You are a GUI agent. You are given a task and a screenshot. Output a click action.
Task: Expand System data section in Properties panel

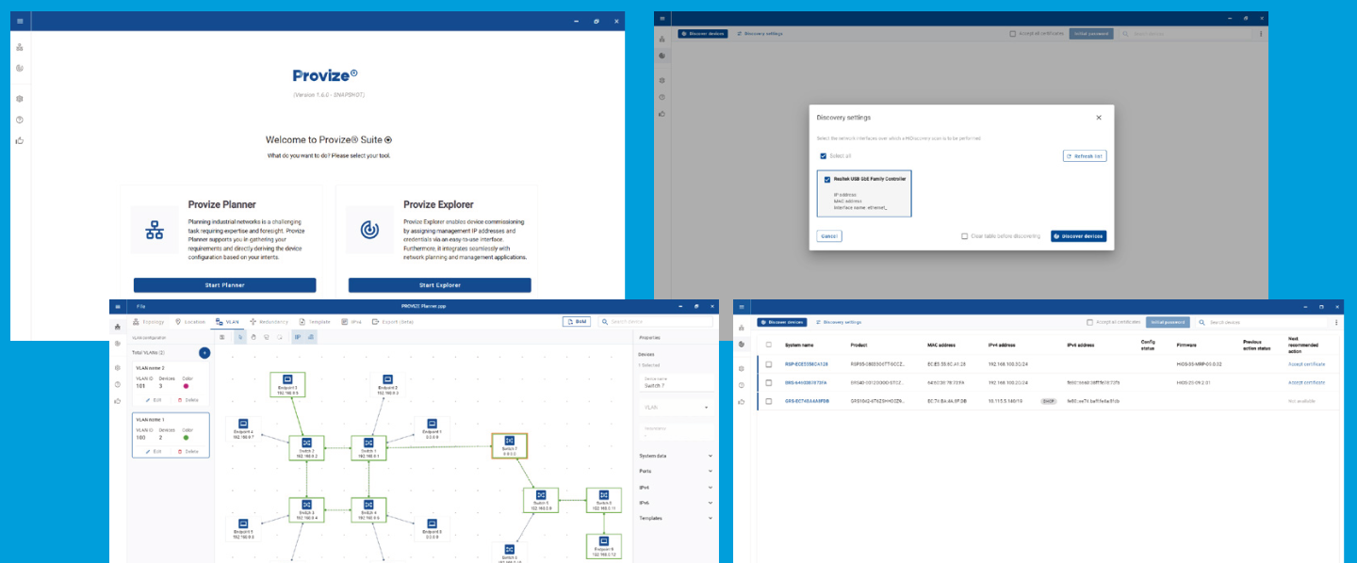pos(676,456)
